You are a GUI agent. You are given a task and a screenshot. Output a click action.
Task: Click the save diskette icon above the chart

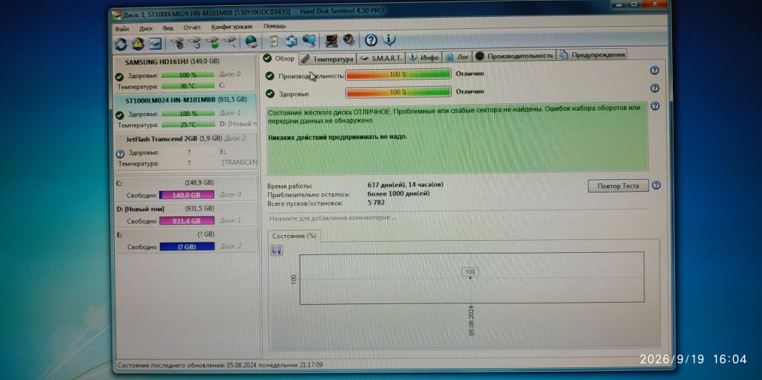point(277,251)
